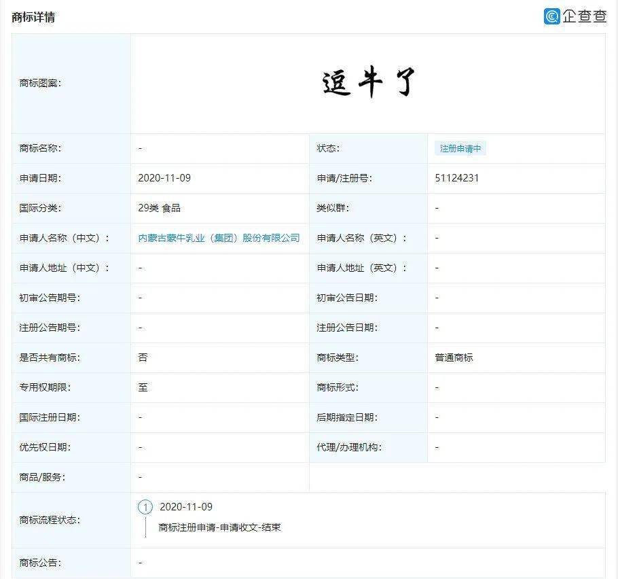The height and width of the screenshot is (579, 618).
Task: Click the 商标类型 label
Action: (x=338, y=357)
